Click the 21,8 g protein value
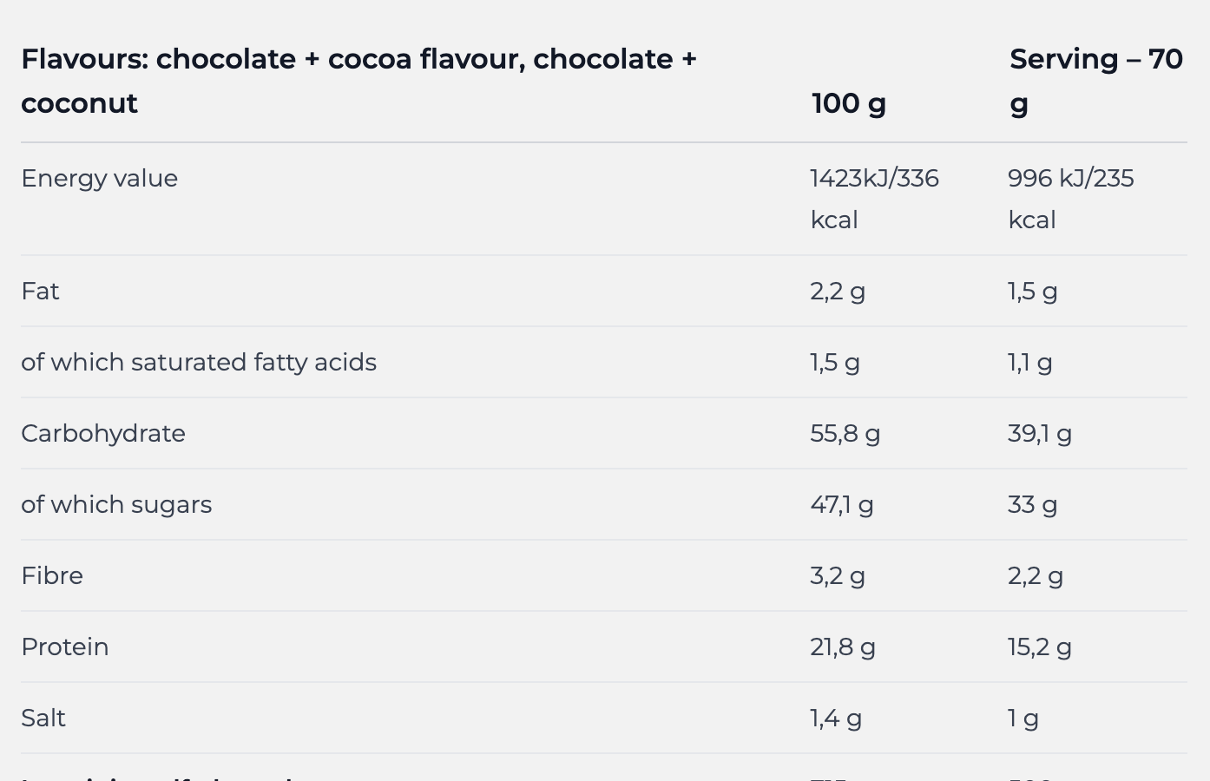Image resolution: width=1210 pixels, height=781 pixels. [x=842, y=646]
